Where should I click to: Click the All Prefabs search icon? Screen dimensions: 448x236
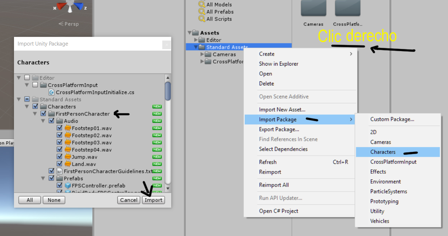tap(201, 11)
